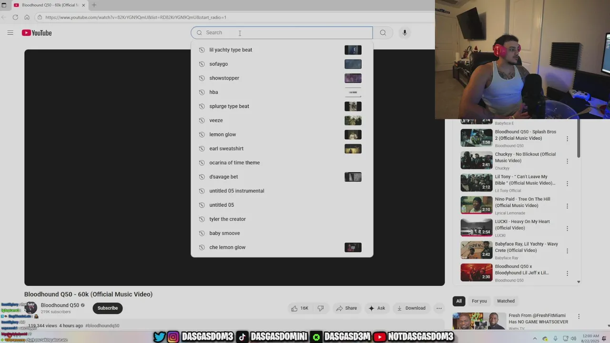
Task: Choose the 'tyler the creator' suggestion
Action: pos(282,219)
